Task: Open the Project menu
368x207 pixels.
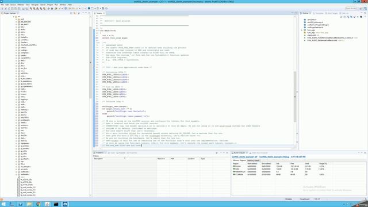Action: (50, 5)
